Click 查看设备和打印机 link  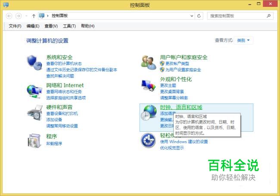click(62, 113)
